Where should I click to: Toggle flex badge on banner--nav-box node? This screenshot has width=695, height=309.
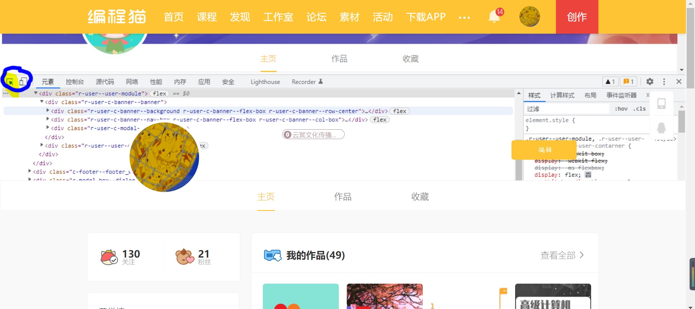pyautogui.click(x=380, y=120)
